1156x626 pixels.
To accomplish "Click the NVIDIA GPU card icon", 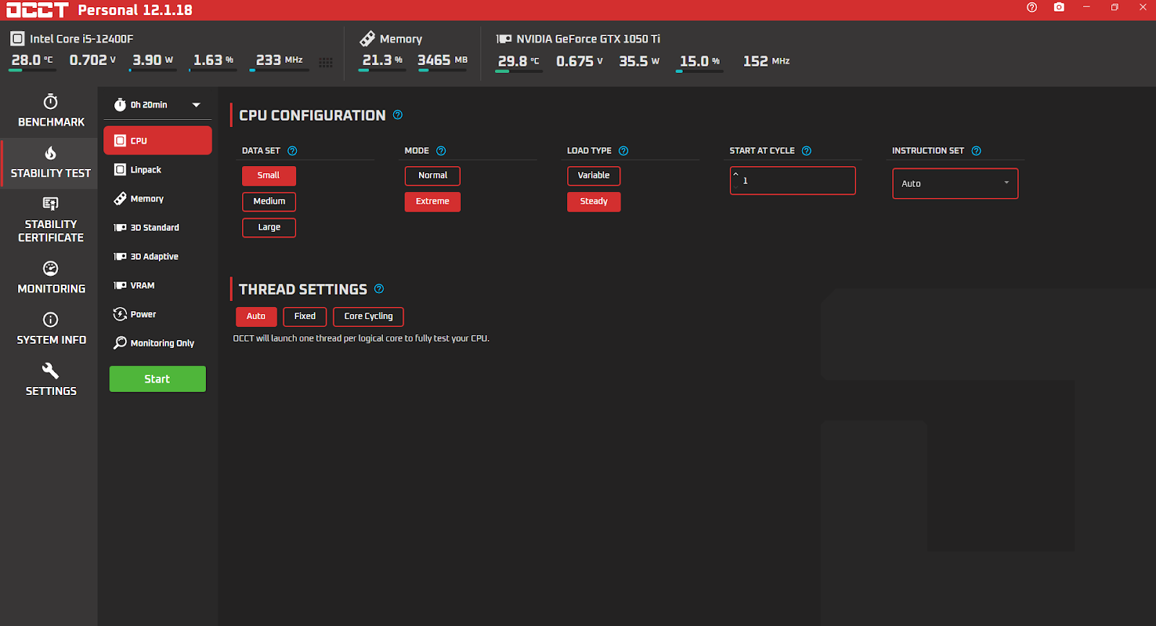I will 504,39.
